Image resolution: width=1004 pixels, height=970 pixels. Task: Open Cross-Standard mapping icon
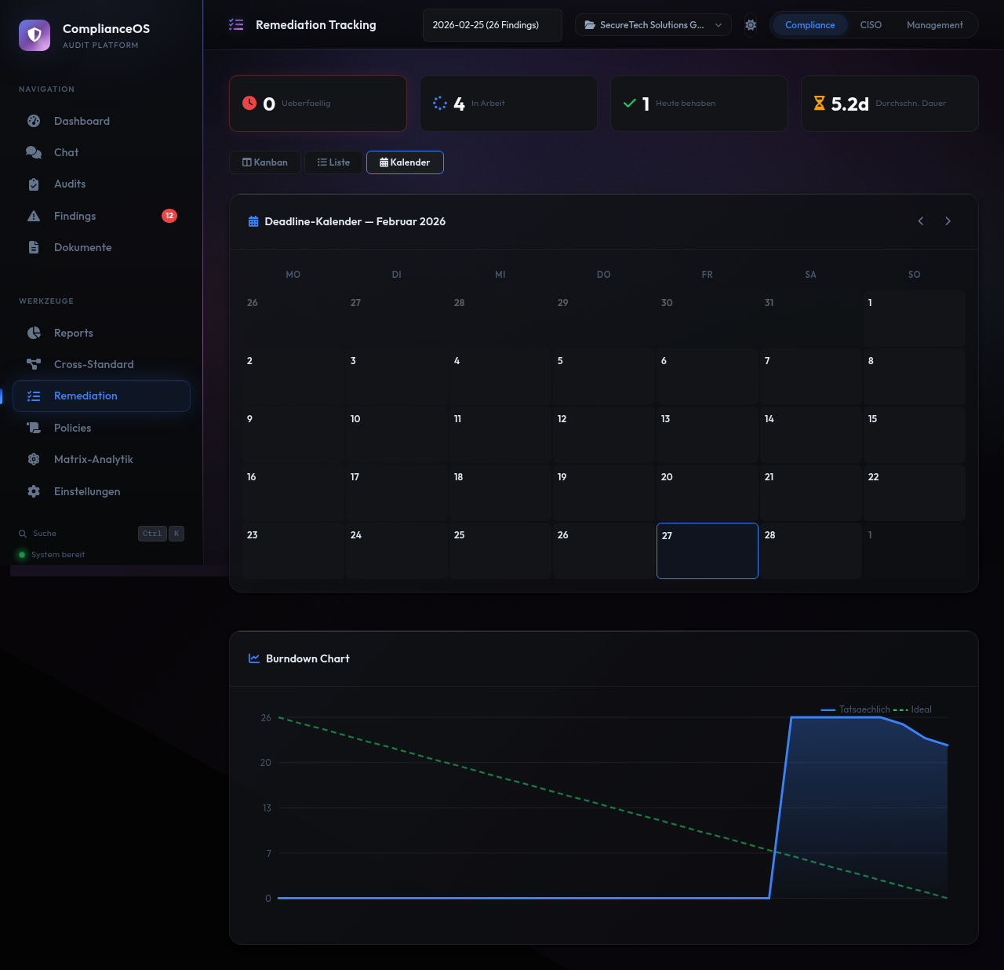pyautogui.click(x=34, y=364)
